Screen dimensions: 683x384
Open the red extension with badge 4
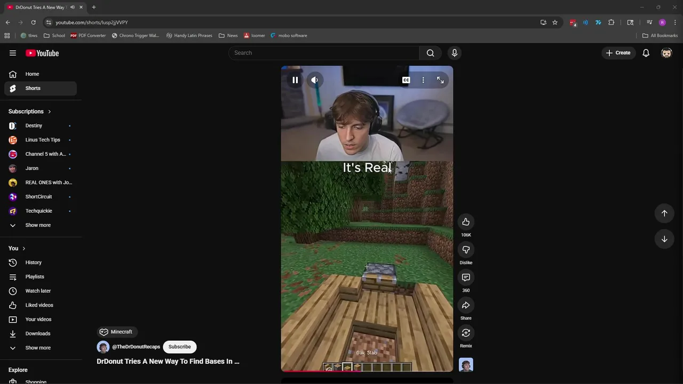(x=573, y=22)
